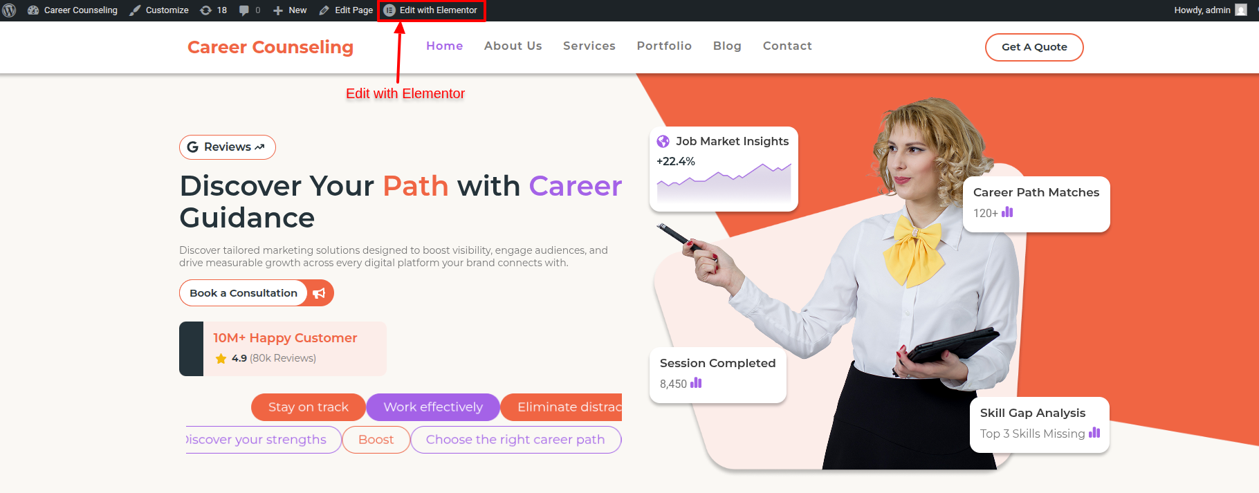Open the Google Reviews badge

(x=228, y=147)
